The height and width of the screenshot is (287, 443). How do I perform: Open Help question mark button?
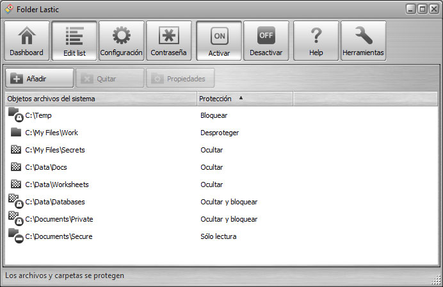tap(316, 41)
